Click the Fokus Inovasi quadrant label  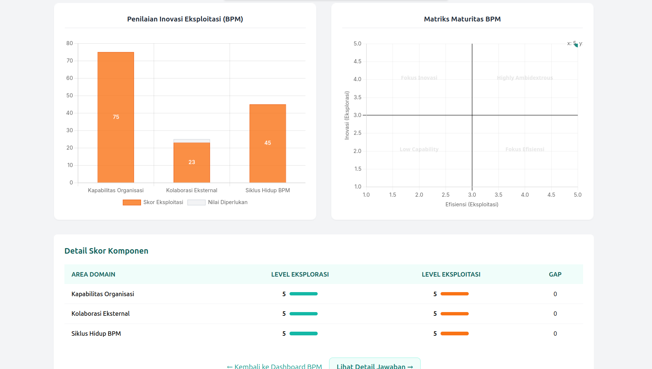[419, 78]
